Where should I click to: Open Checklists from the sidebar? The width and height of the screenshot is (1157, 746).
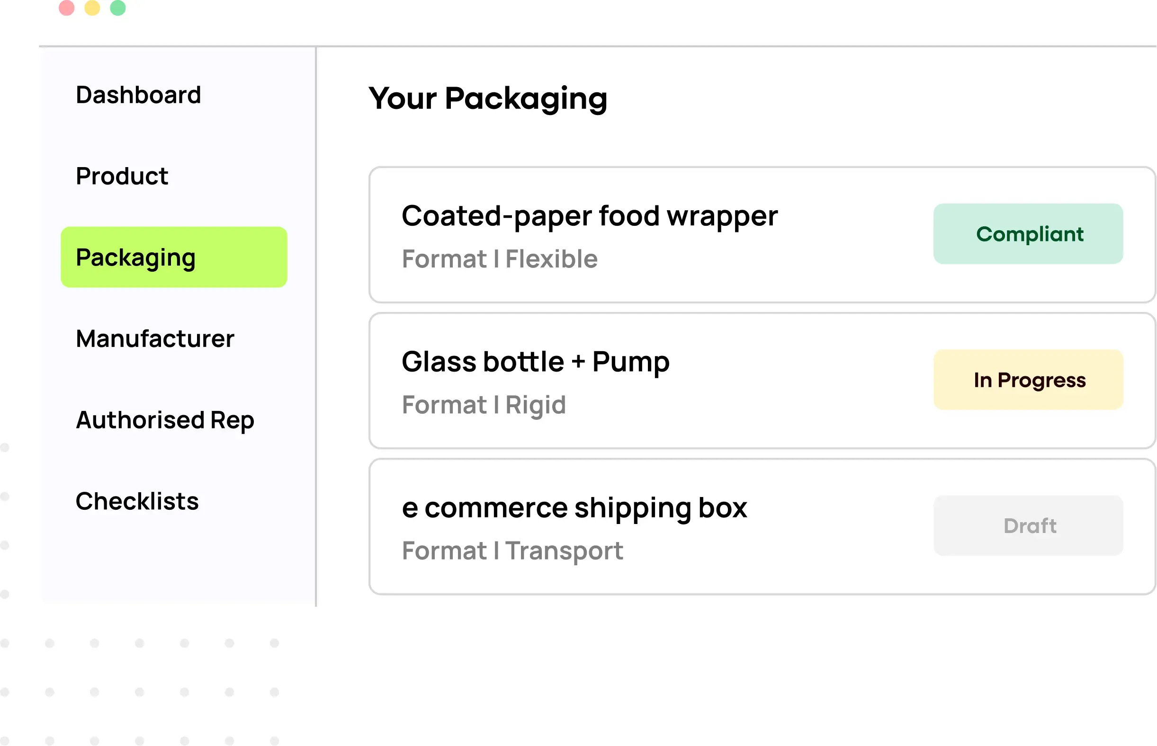click(x=137, y=501)
